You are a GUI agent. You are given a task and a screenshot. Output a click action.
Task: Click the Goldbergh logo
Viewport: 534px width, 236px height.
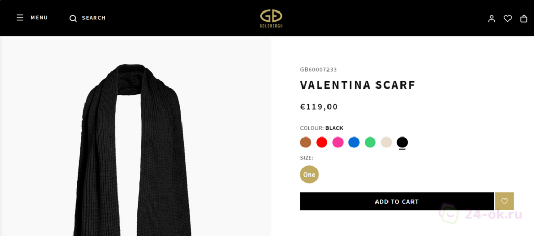tap(271, 18)
